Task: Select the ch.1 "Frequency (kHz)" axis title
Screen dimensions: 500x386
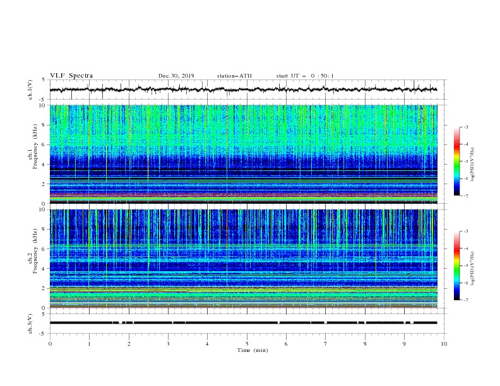Action: (35, 146)
